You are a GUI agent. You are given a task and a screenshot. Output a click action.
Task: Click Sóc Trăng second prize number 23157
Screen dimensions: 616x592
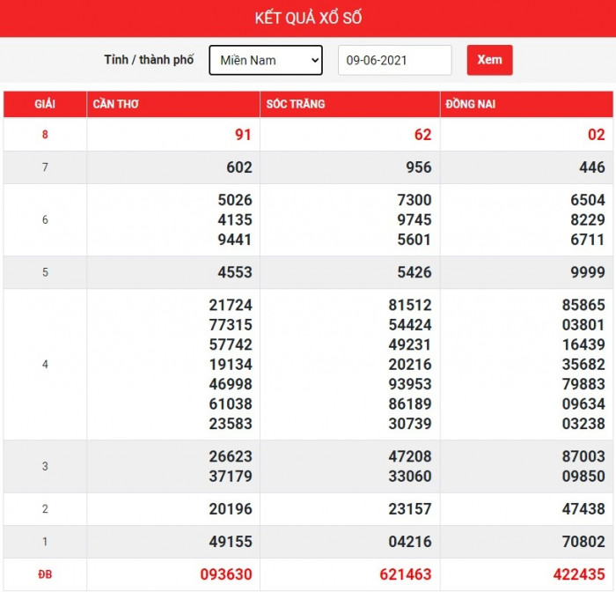point(410,509)
